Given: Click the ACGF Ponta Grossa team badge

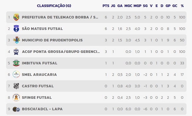Looking at the screenshot, I should (x=16, y=52).
